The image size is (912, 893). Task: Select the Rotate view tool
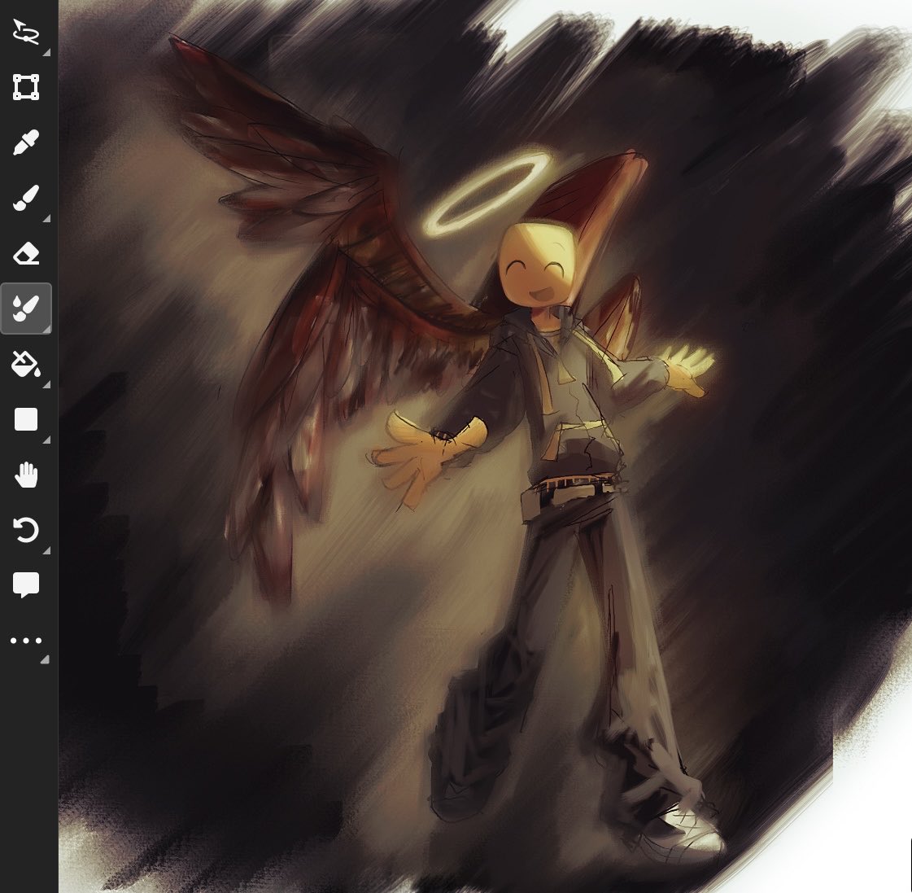26,530
